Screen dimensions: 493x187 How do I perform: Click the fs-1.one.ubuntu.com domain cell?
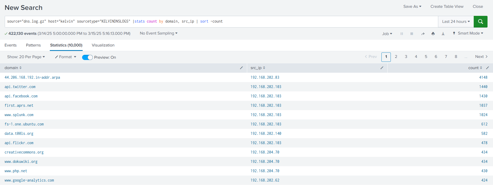(x=24, y=124)
